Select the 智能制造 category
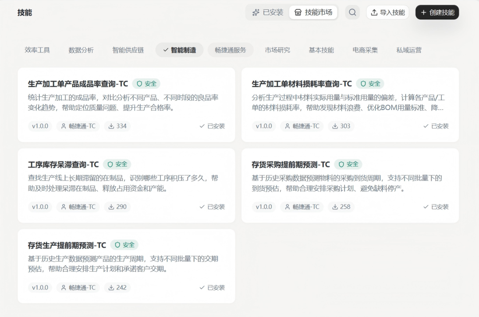479x317 pixels. click(180, 50)
